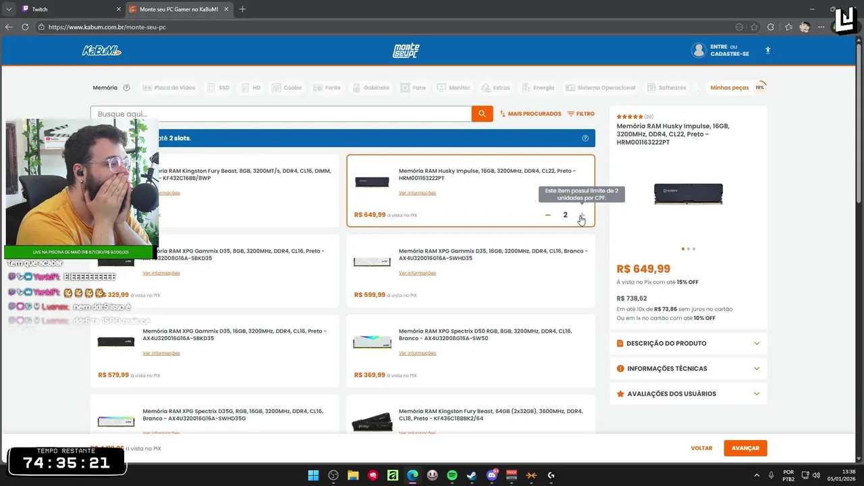Click the large product image in detail panel
864x486 pixels.
pos(688,194)
